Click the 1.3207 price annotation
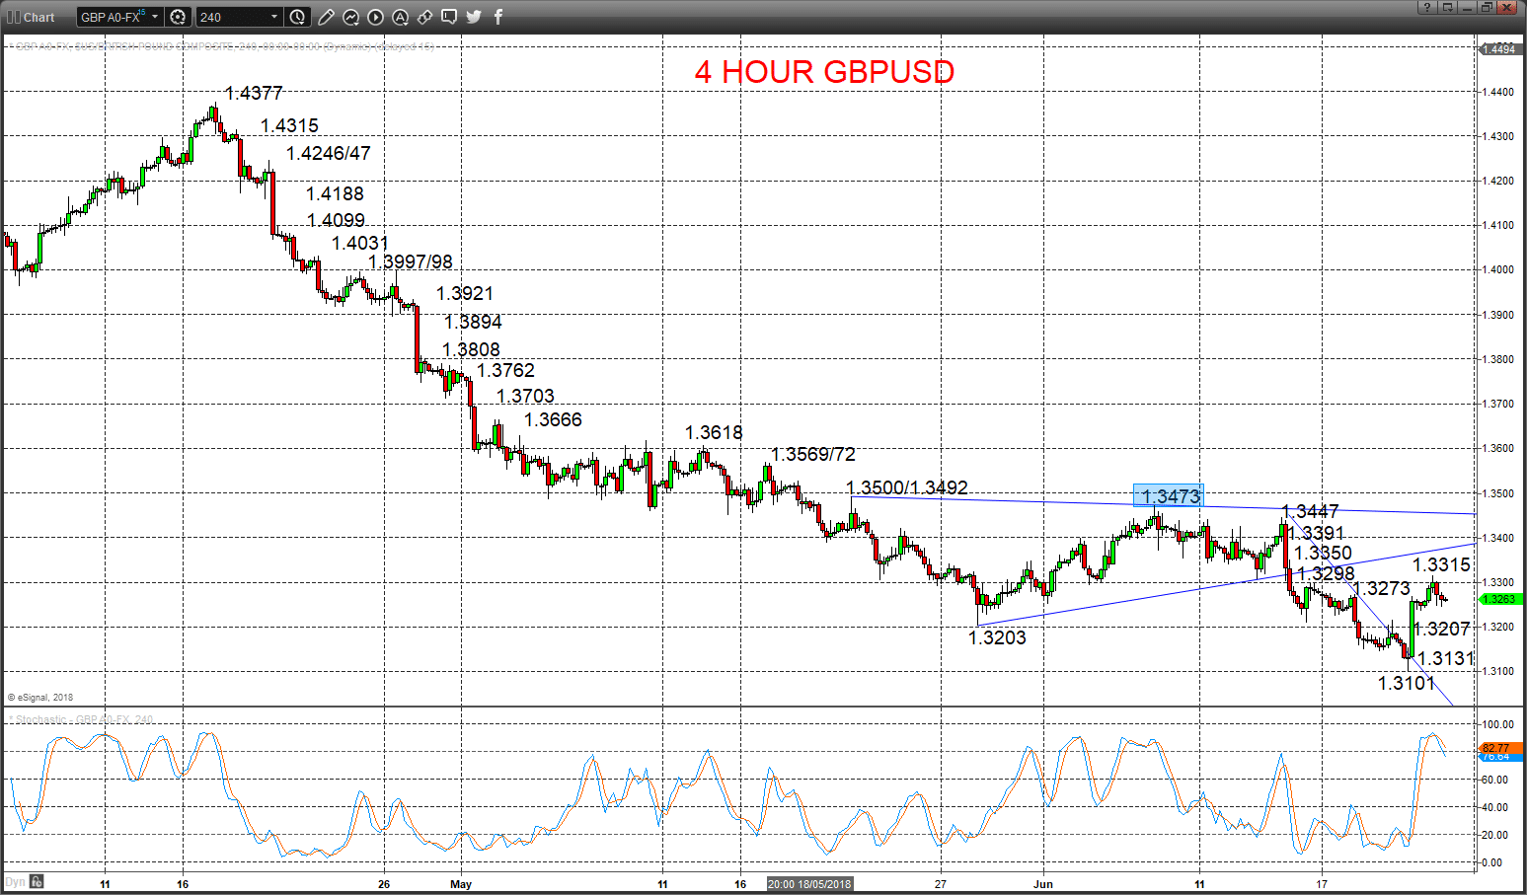Screen dimensions: 1527x895 (1441, 629)
